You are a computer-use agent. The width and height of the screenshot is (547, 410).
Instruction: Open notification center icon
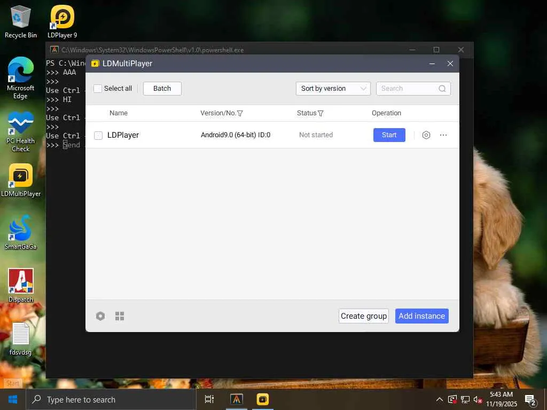pos(530,400)
